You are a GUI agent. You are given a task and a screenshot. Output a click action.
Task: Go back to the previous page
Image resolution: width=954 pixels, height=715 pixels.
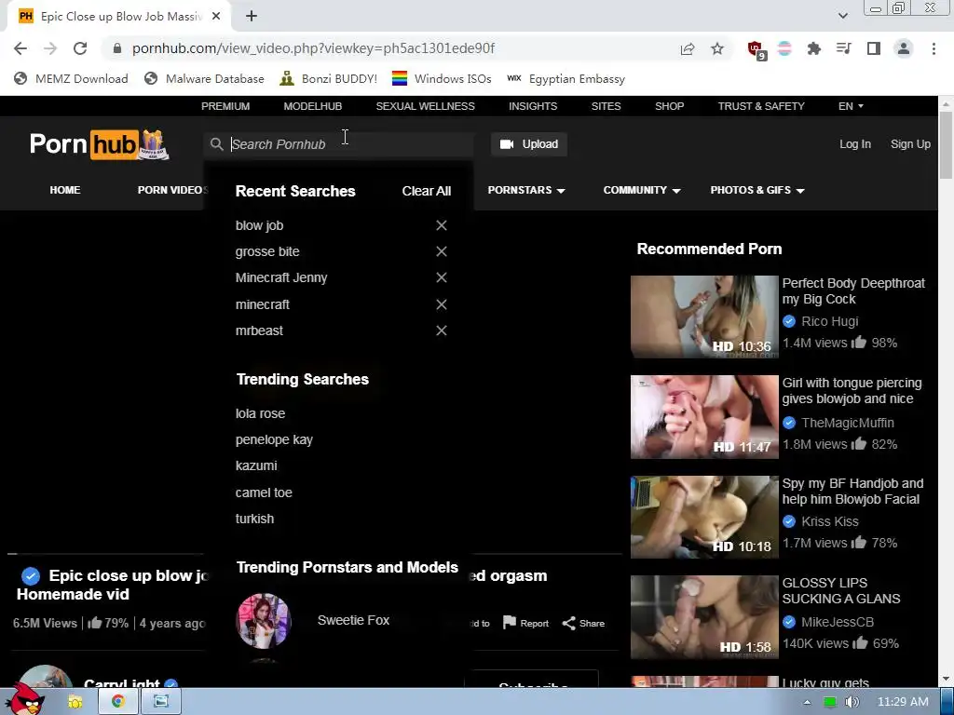20,48
